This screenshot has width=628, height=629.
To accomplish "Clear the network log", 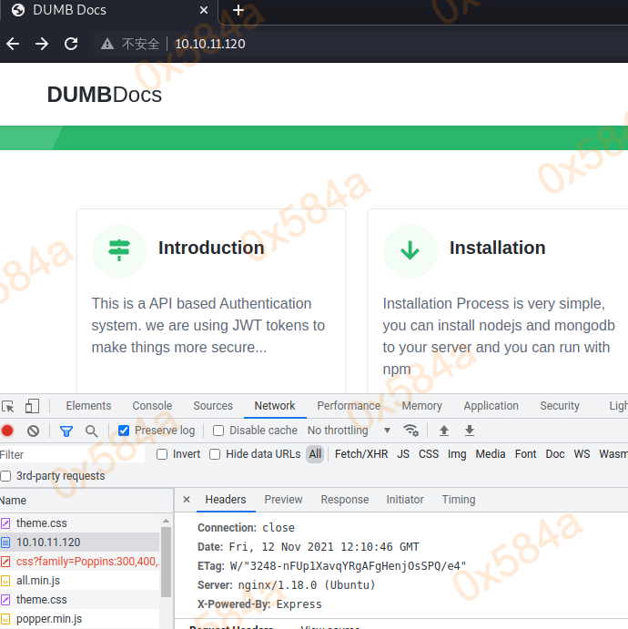I will (33, 431).
